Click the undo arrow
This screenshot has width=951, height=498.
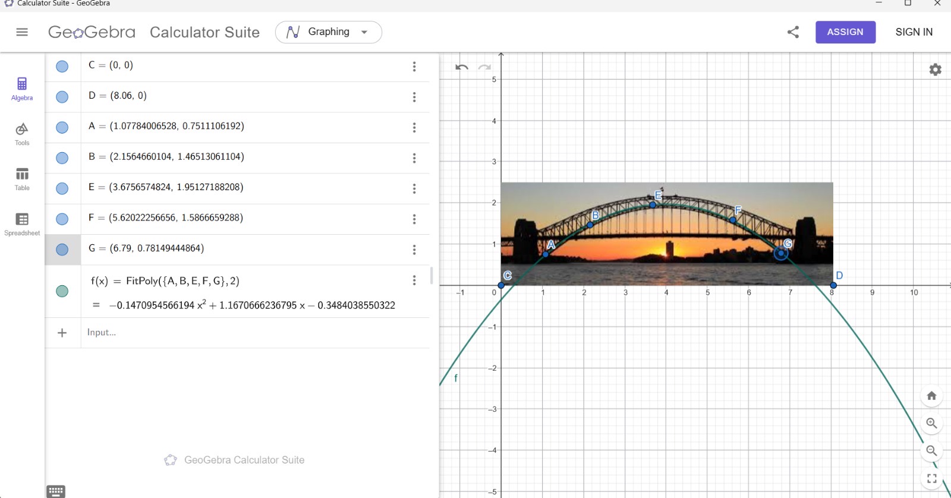[x=462, y=67]
